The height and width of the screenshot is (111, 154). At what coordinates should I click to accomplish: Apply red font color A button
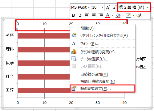107,15
